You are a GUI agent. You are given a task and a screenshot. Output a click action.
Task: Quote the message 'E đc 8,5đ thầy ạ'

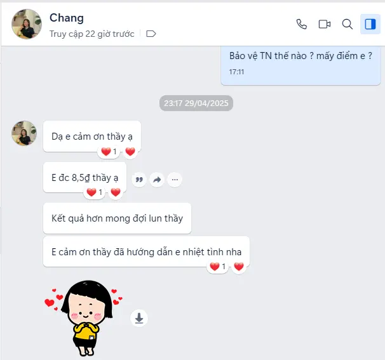[x=139, y=180]
